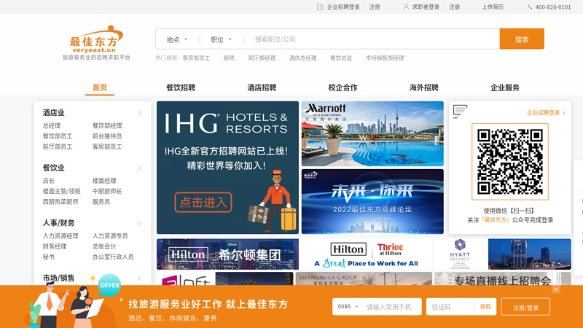Expand the 人事/财务 category arrow

[139, 223]
